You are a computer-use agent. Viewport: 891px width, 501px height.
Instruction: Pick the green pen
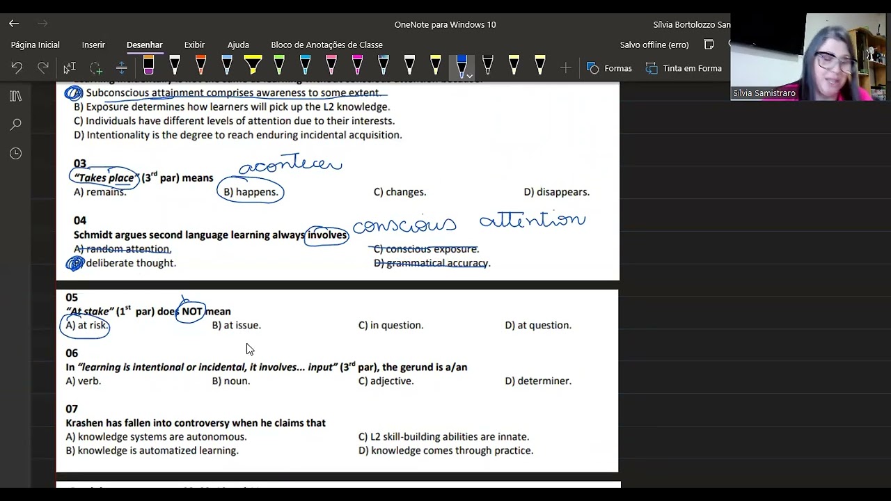pyautogui.click(x=279, y=66)
